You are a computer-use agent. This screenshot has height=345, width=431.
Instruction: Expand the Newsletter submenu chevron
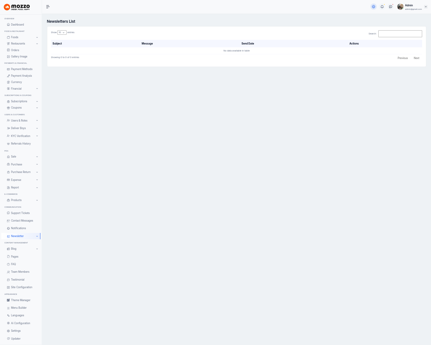37,236
